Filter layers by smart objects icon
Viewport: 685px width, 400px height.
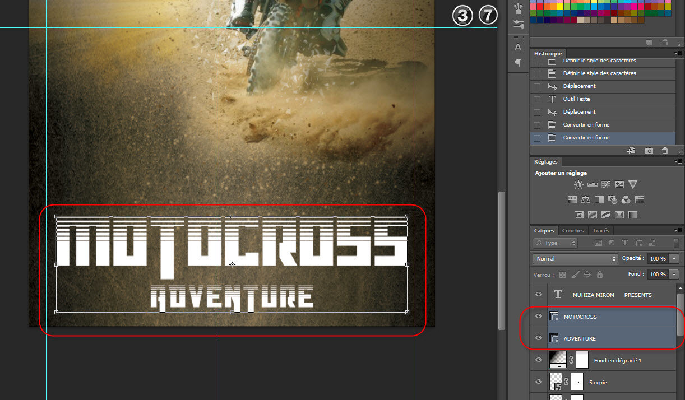click(652, 243)
